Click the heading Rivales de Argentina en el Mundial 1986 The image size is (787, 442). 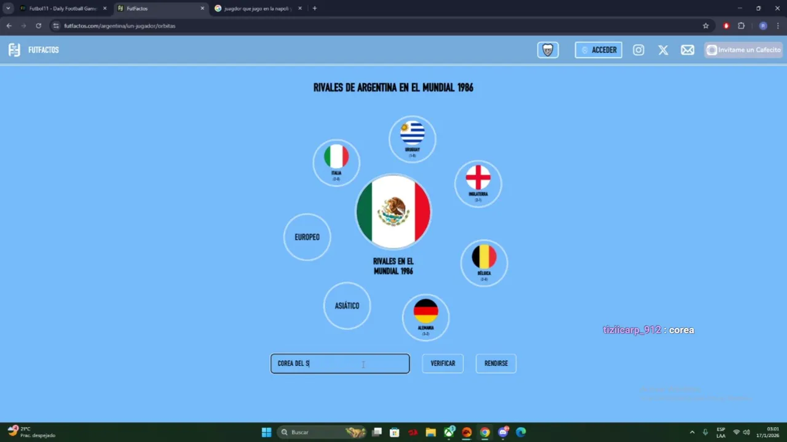[x=393, y=88]
